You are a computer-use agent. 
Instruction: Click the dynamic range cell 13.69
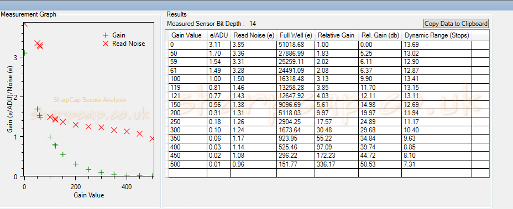437,45
